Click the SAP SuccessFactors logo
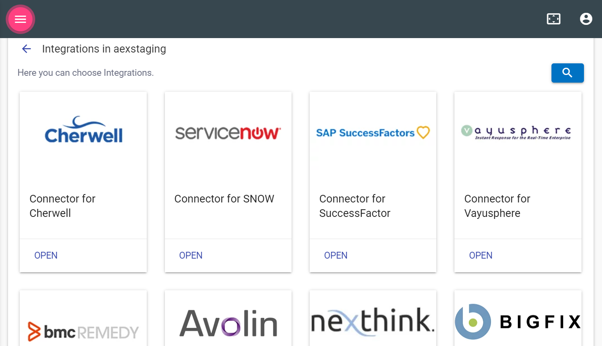 click(373, 133)
